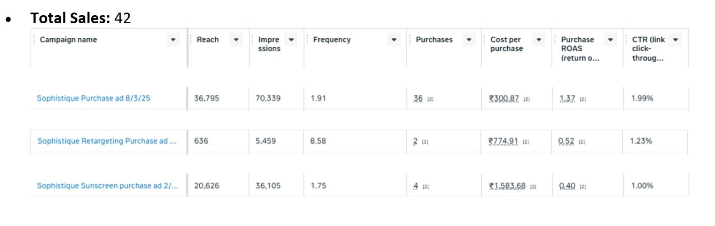The width and height of the screenshot is (715, 226).
Task: Select impressions value 5,459
Action: [x=265, y=141]
